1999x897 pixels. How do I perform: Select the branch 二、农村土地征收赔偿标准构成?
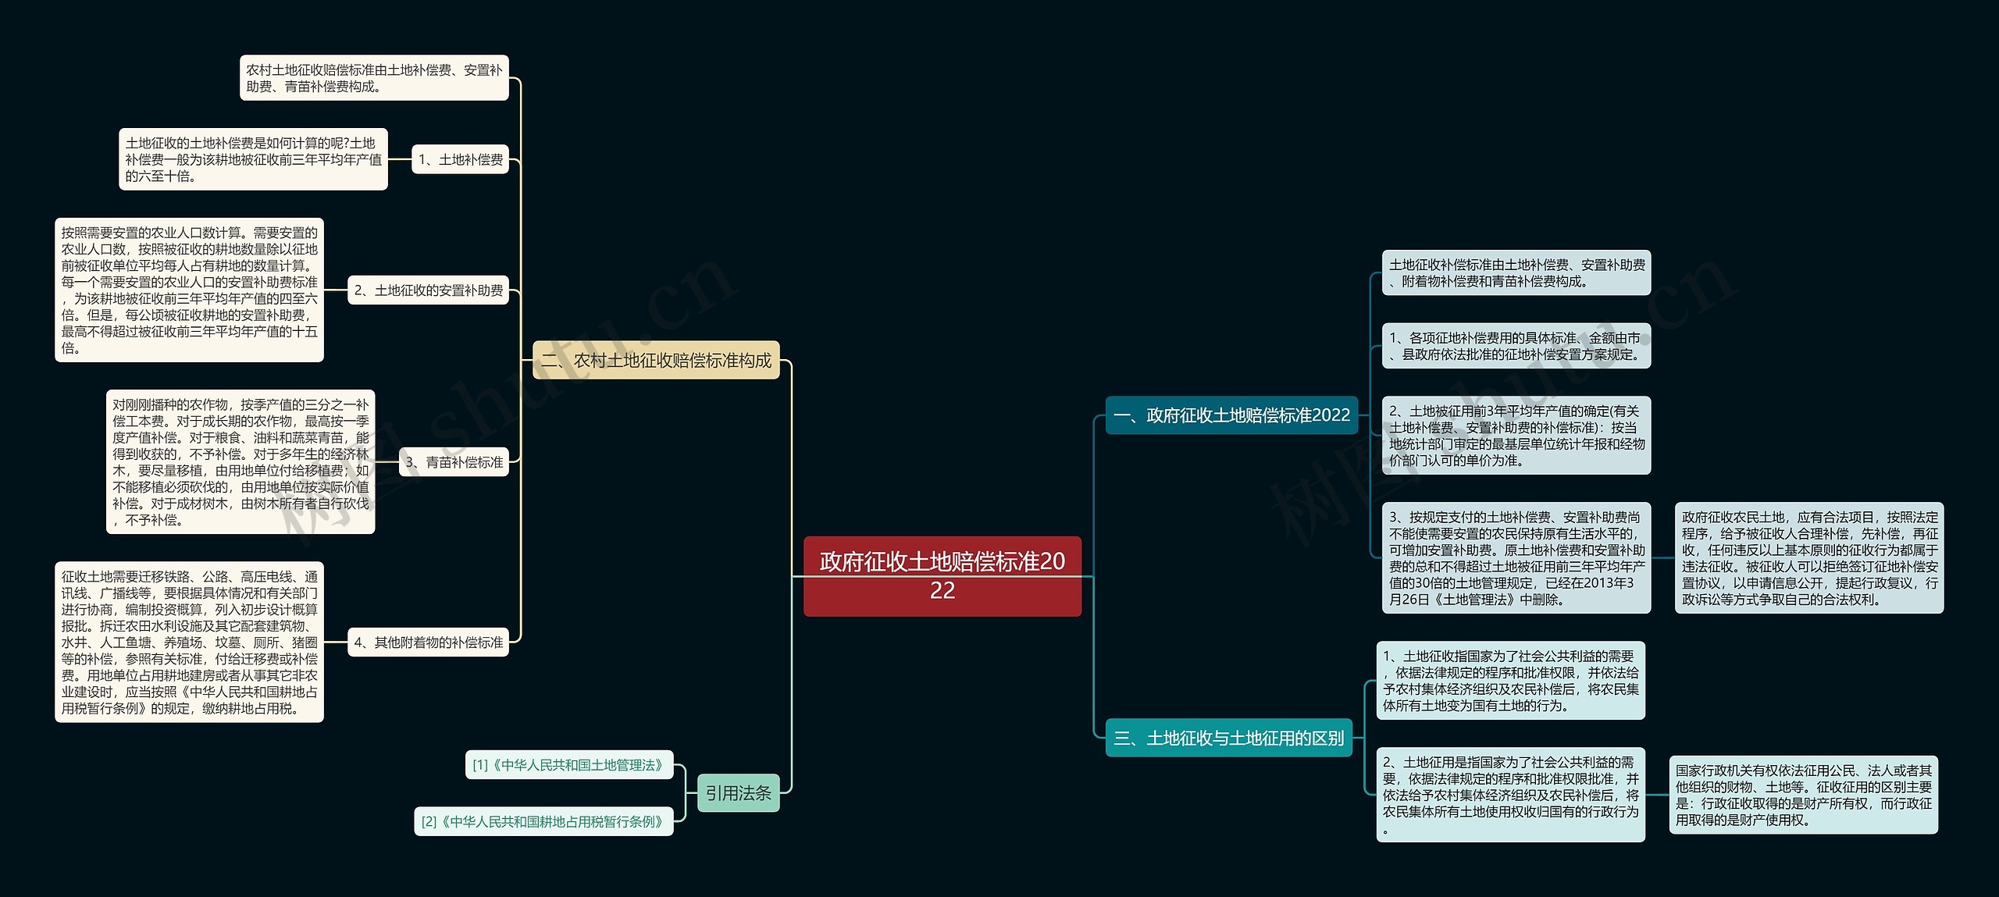(x=656, y=360)
